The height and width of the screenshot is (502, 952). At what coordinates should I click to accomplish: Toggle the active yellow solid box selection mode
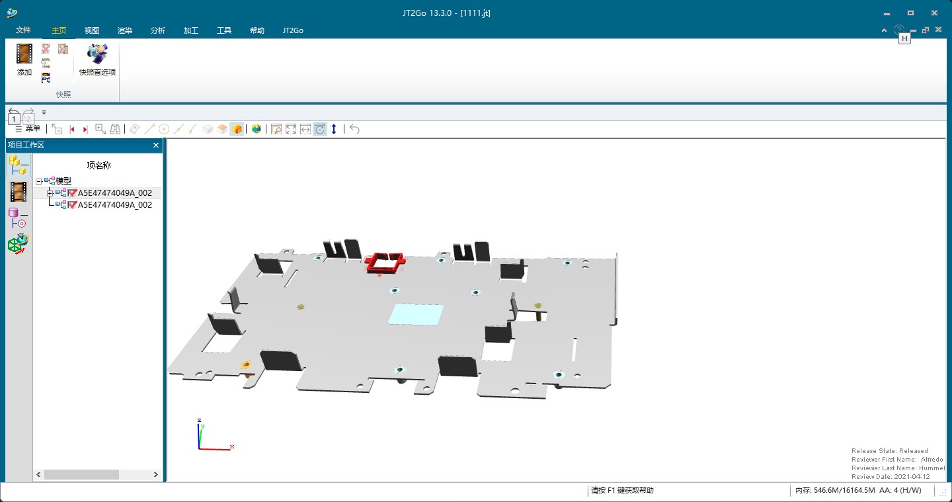(237, 130)
